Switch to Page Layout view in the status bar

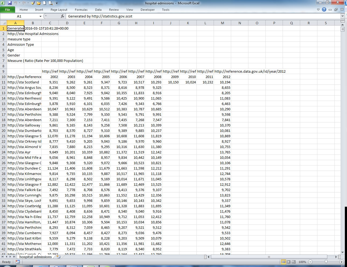click(x=289, y=262)
